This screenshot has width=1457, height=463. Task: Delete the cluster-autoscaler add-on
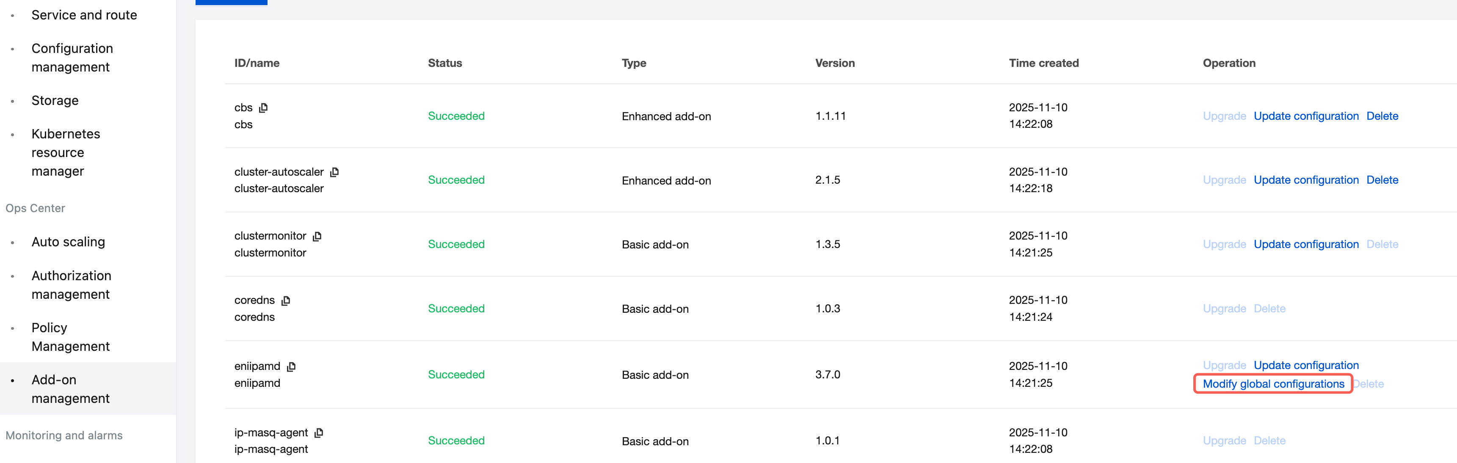pos(1382,180)
